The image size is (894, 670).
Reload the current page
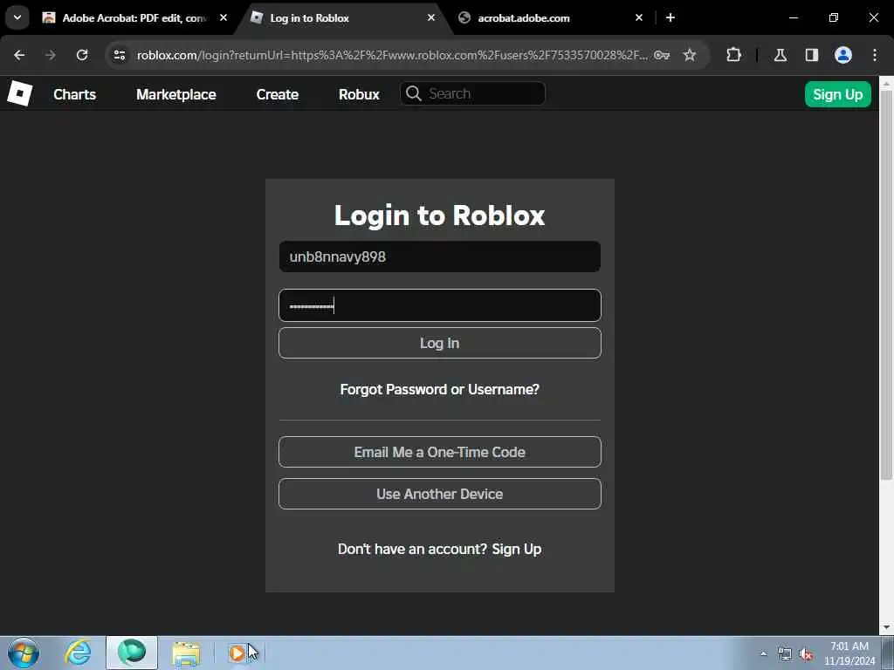tap(82, 55)
